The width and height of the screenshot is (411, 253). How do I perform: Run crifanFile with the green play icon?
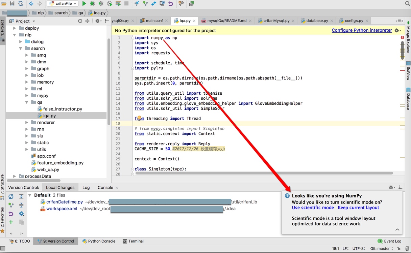click(x=84, y=4)
